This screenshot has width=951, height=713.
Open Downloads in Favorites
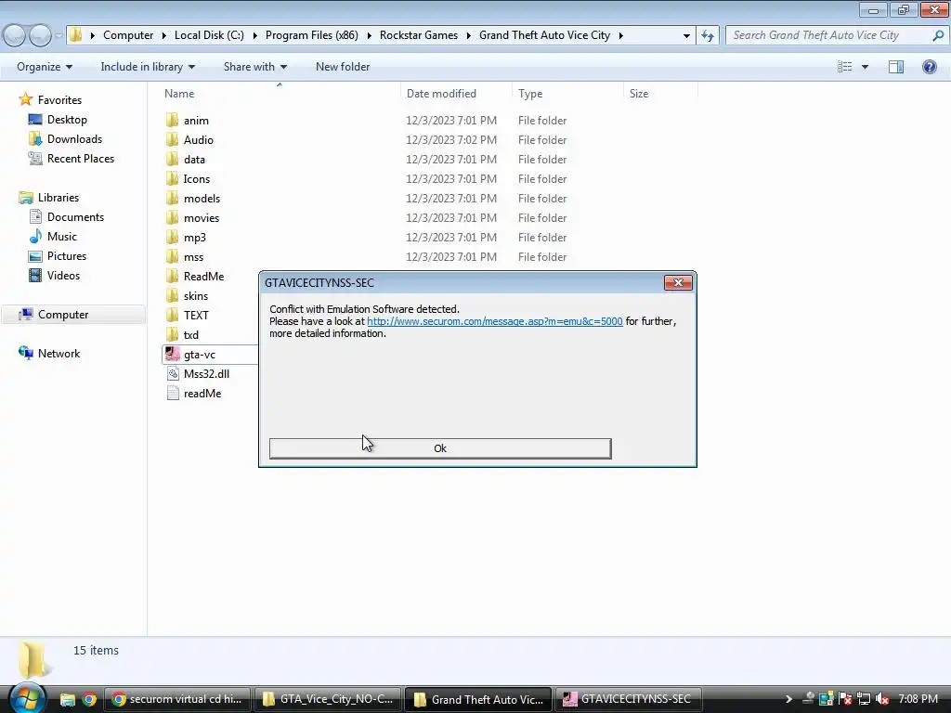pos(74,139)
